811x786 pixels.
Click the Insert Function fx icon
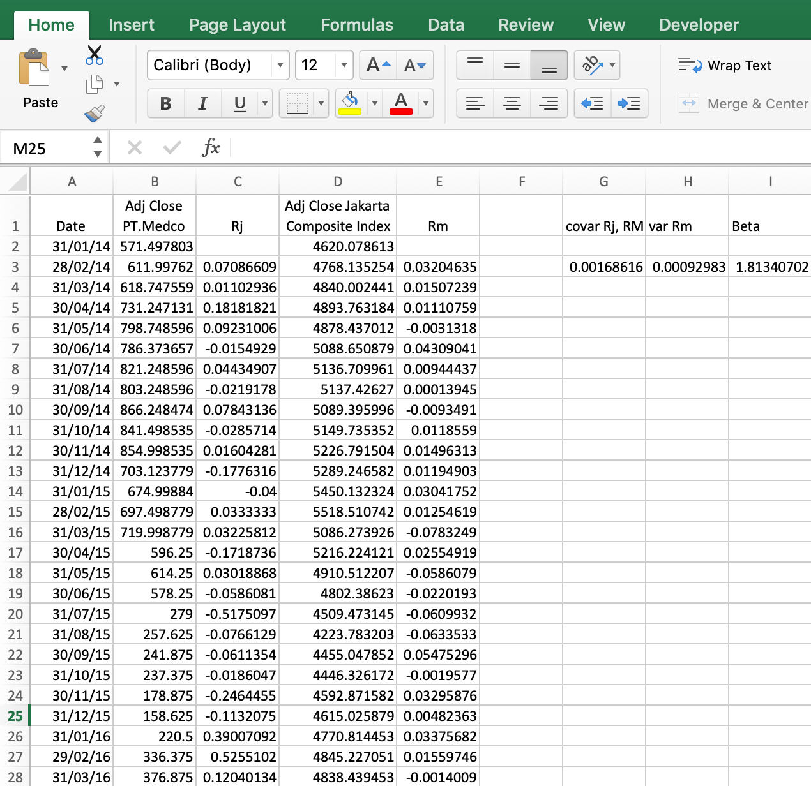point(210,148)
